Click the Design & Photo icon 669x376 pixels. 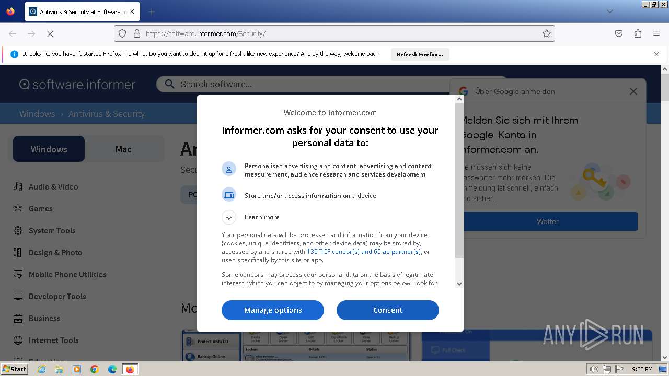click(18, 253)
